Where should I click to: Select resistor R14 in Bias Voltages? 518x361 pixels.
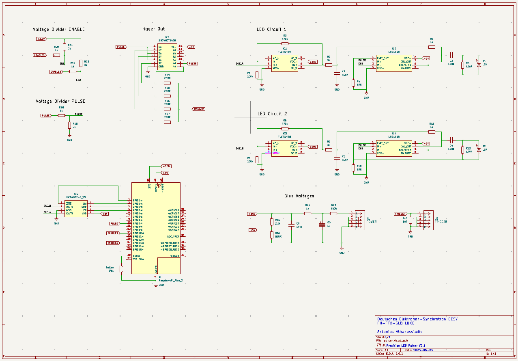tap(307, 213)
